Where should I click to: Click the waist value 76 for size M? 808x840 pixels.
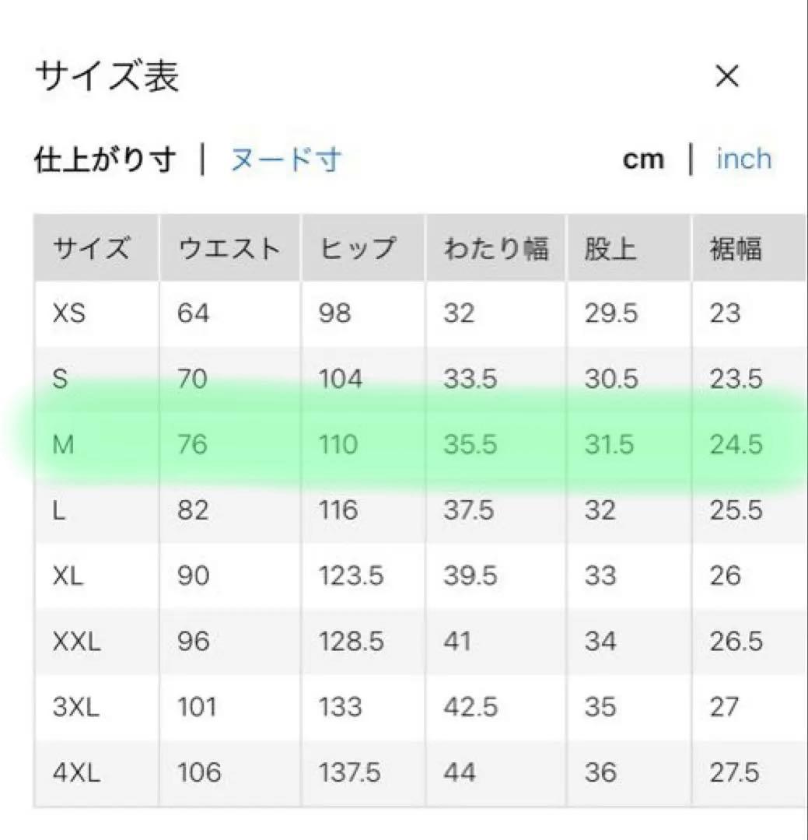(194, 445)
